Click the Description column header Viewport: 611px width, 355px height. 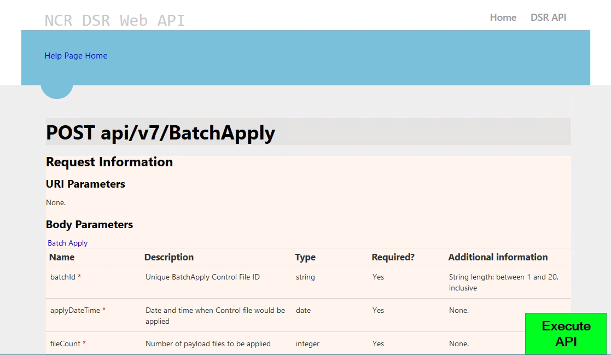pyautogui.click(x=168, y=257)
